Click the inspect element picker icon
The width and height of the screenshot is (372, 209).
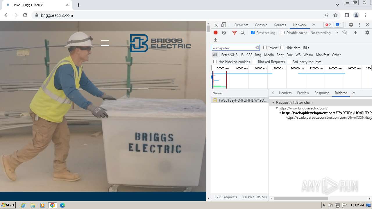click(216, 25)
